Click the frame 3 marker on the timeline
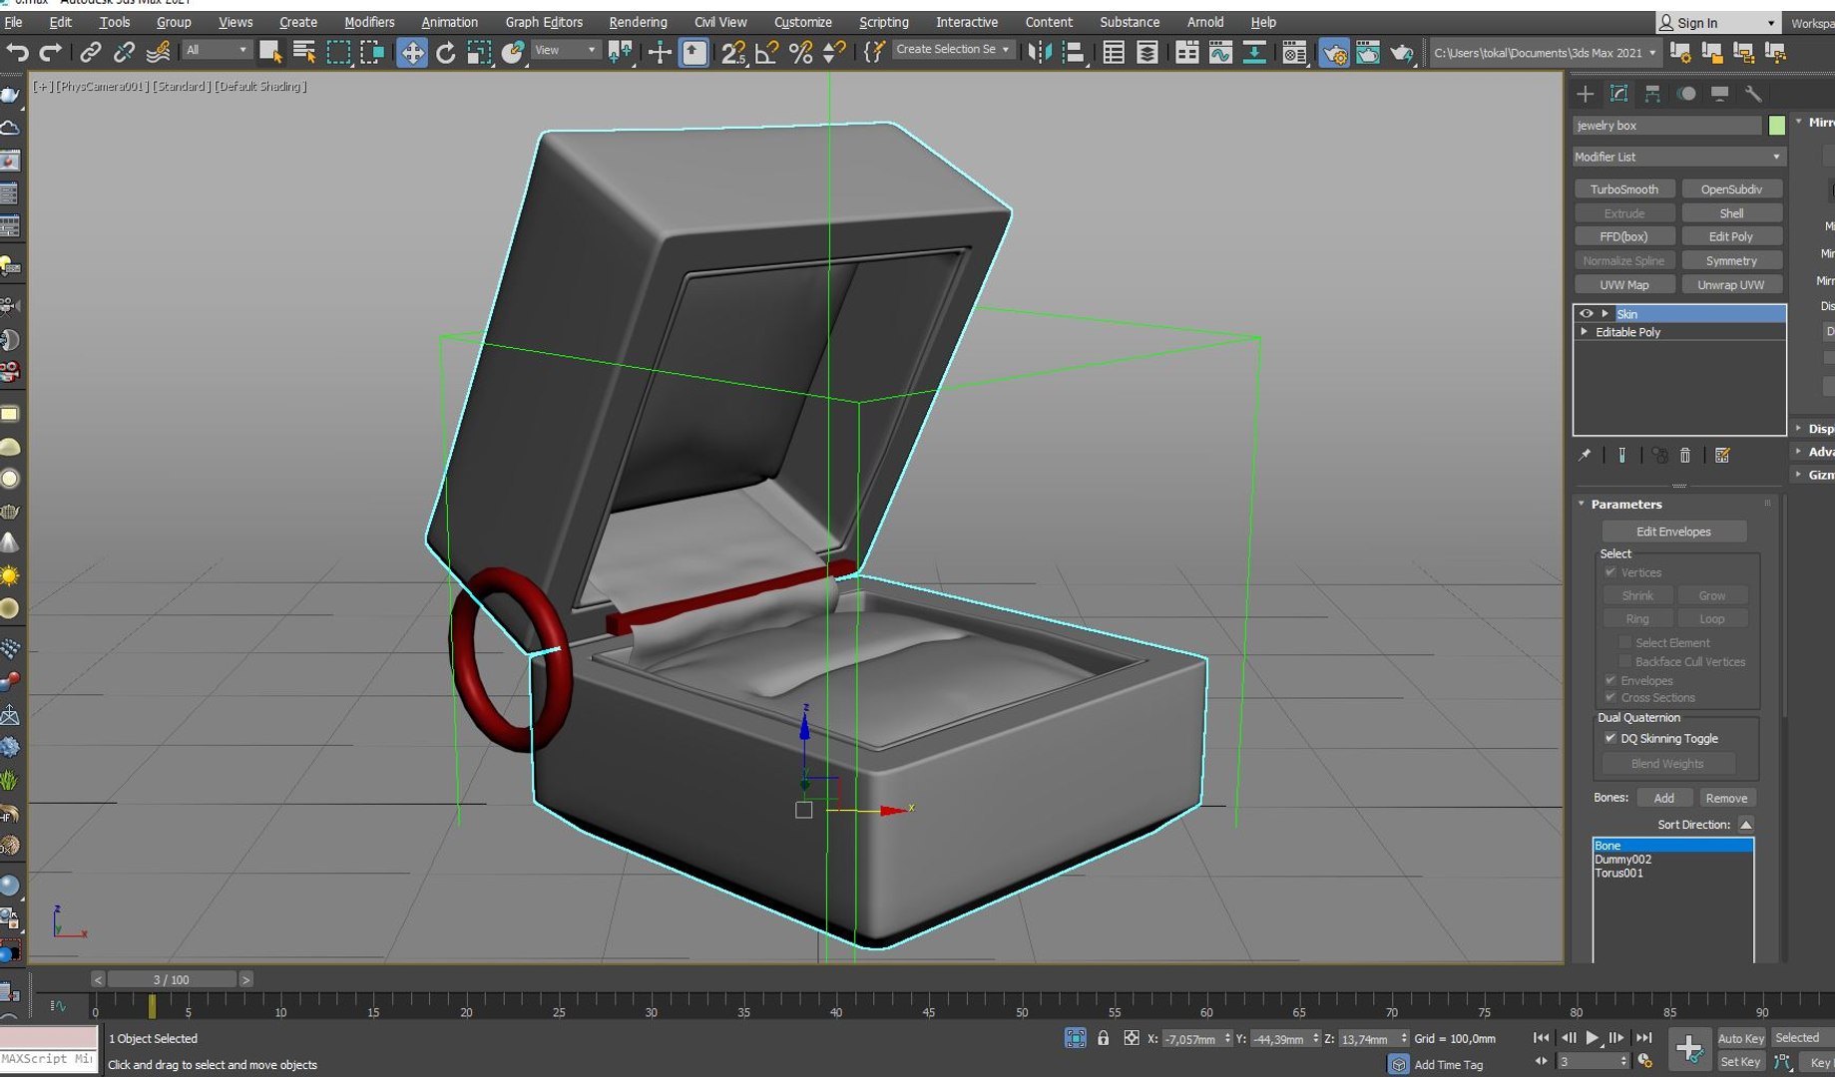The height and width of the screenshot is (1077, 1835). tap(152, 1007)
